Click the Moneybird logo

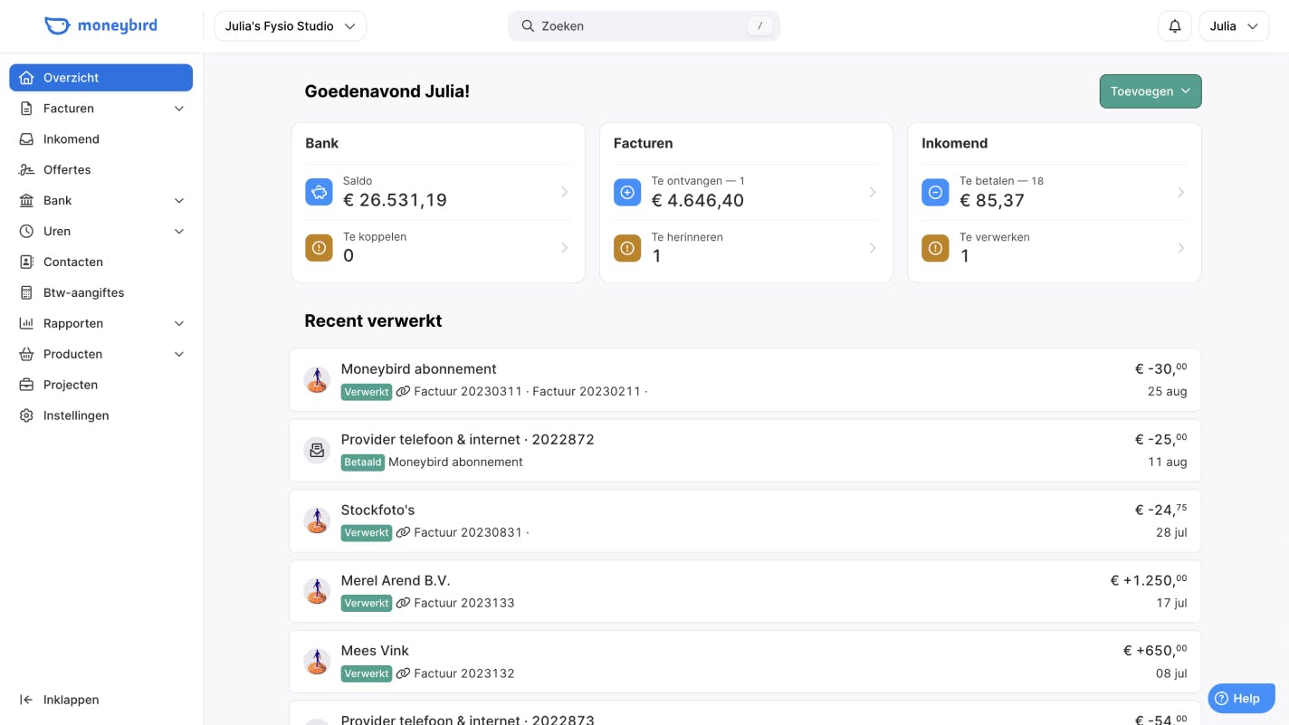(x=101, y=26)
